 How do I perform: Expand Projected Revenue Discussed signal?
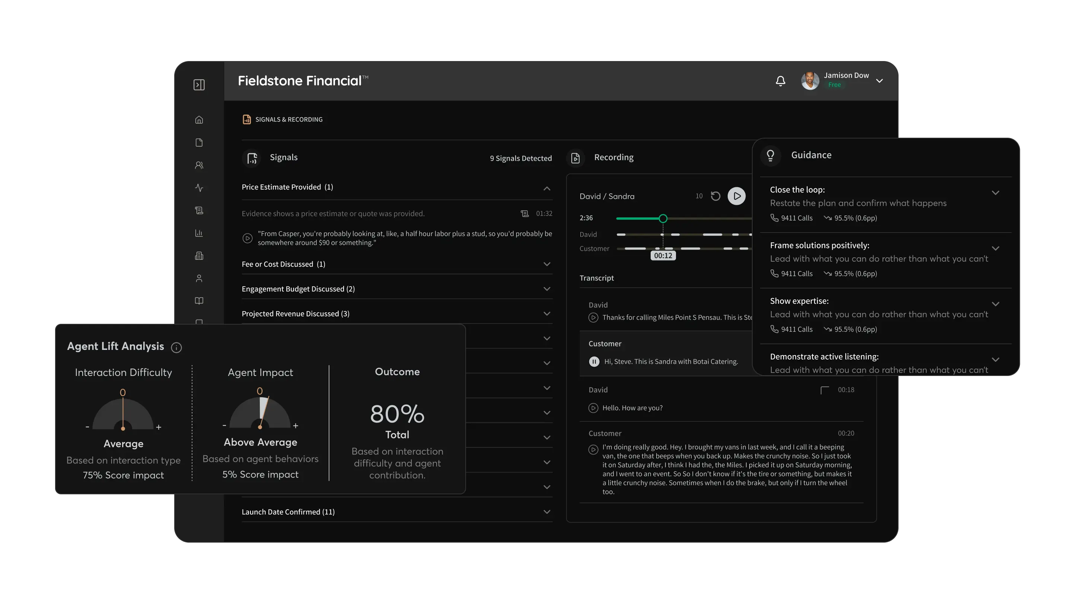[x=547, y=314]
